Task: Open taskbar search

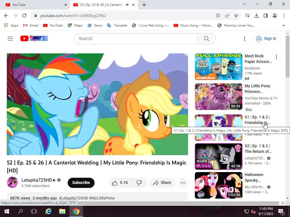Action: pos(20,211)
